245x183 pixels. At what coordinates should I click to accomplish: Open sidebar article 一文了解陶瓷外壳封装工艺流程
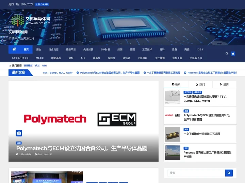click(x=202, y=134)
